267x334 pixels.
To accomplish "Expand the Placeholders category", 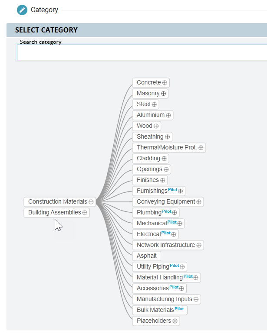I will [175, 321].
